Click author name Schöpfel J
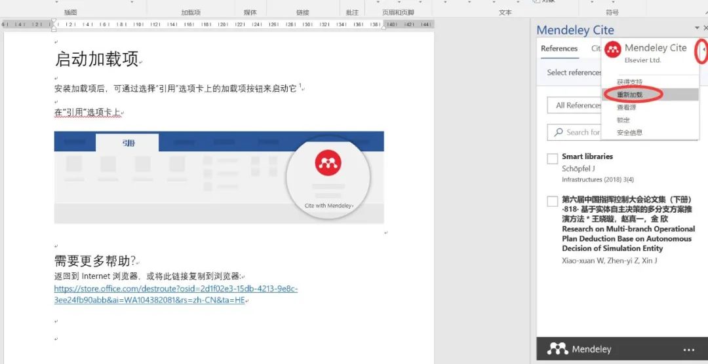This screenshot has height=364, width=708. tap(578, 169)
